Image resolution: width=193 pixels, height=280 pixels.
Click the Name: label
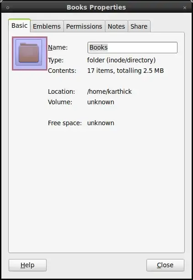57,47
